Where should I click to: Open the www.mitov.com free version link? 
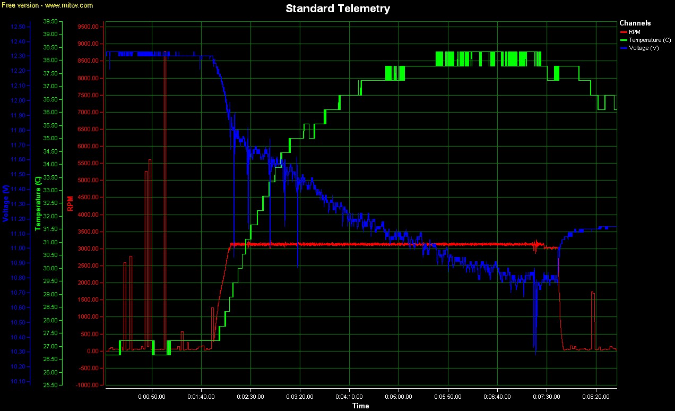coord(47,5)
